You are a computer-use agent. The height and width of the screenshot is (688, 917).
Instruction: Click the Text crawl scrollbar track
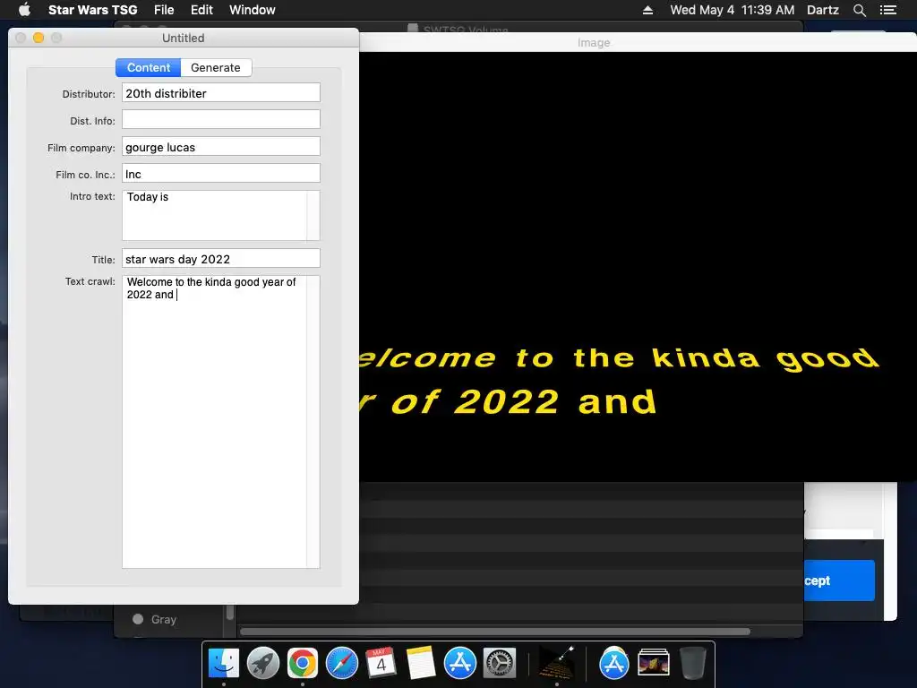click(313, 421)
